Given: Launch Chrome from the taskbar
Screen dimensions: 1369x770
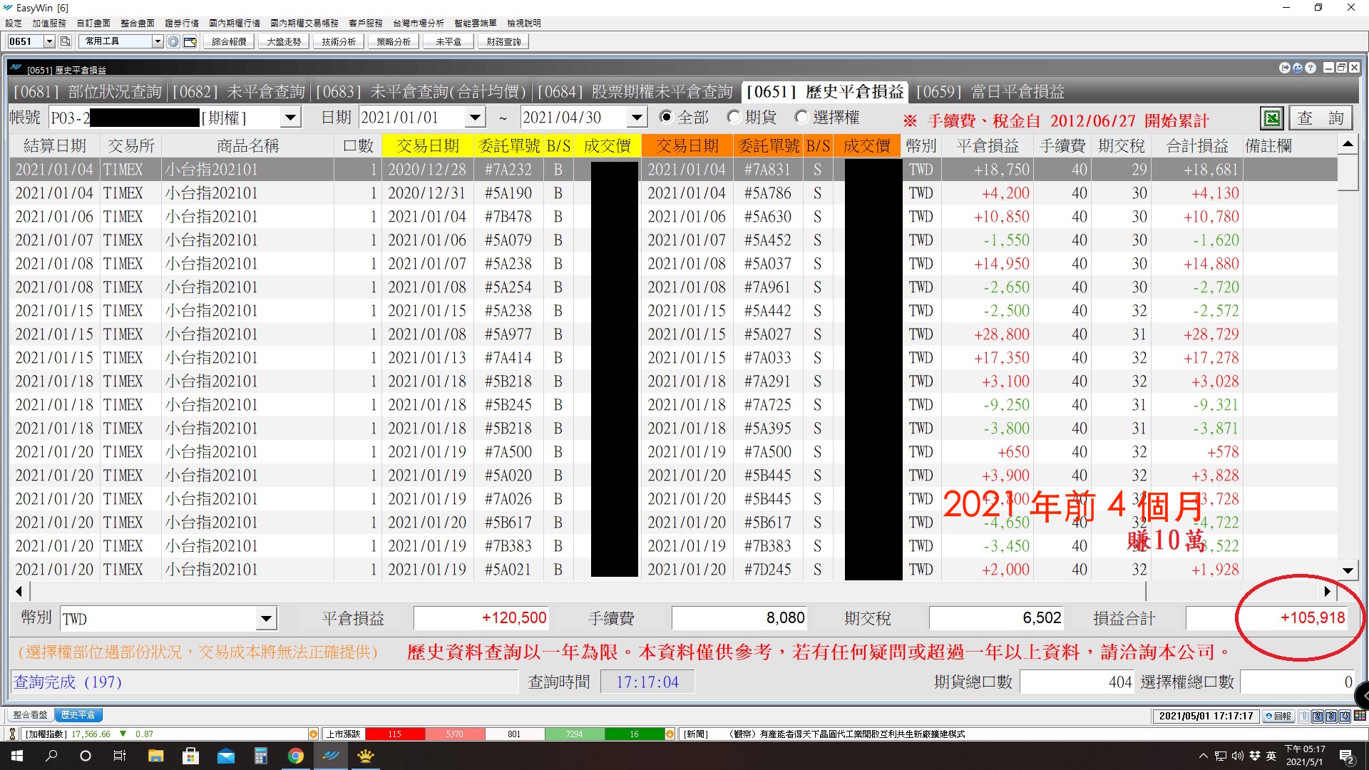Looking at the screenshot, I should point(295,756).
